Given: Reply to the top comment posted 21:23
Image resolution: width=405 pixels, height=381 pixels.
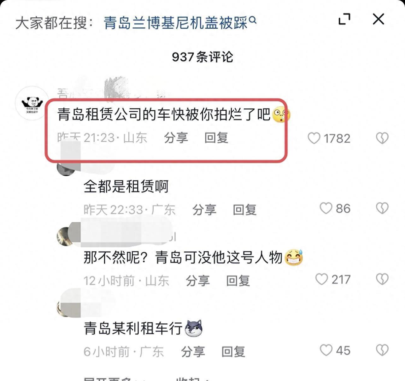Looking at the screenshot, I should point(216,138).
